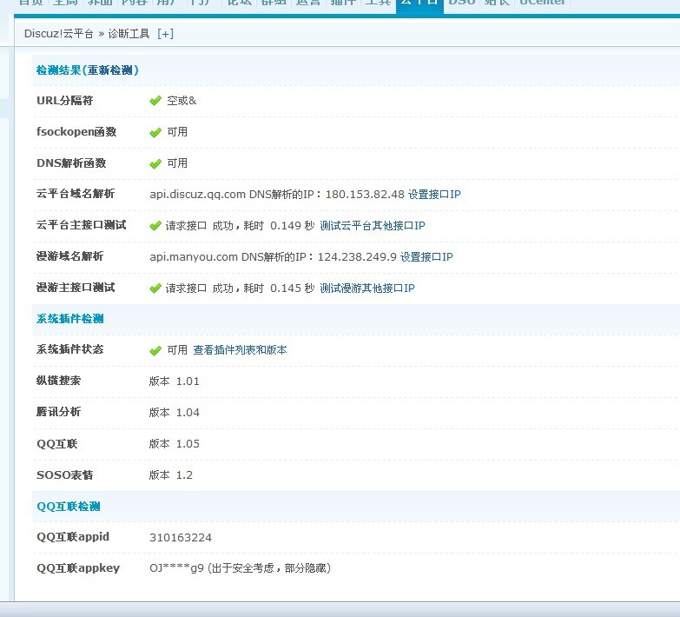Click the green checkmark in the DNS解析函数 row

click(x=155, y=163)
